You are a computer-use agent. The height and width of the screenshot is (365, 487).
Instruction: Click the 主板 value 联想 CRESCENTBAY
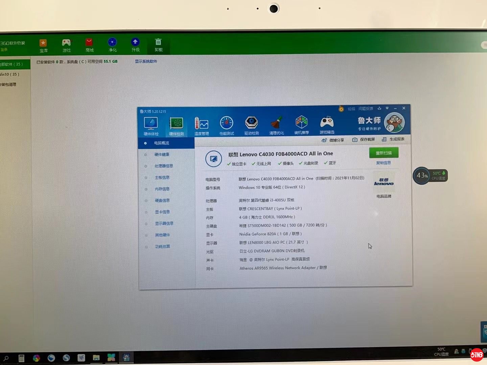coord(271,209)
